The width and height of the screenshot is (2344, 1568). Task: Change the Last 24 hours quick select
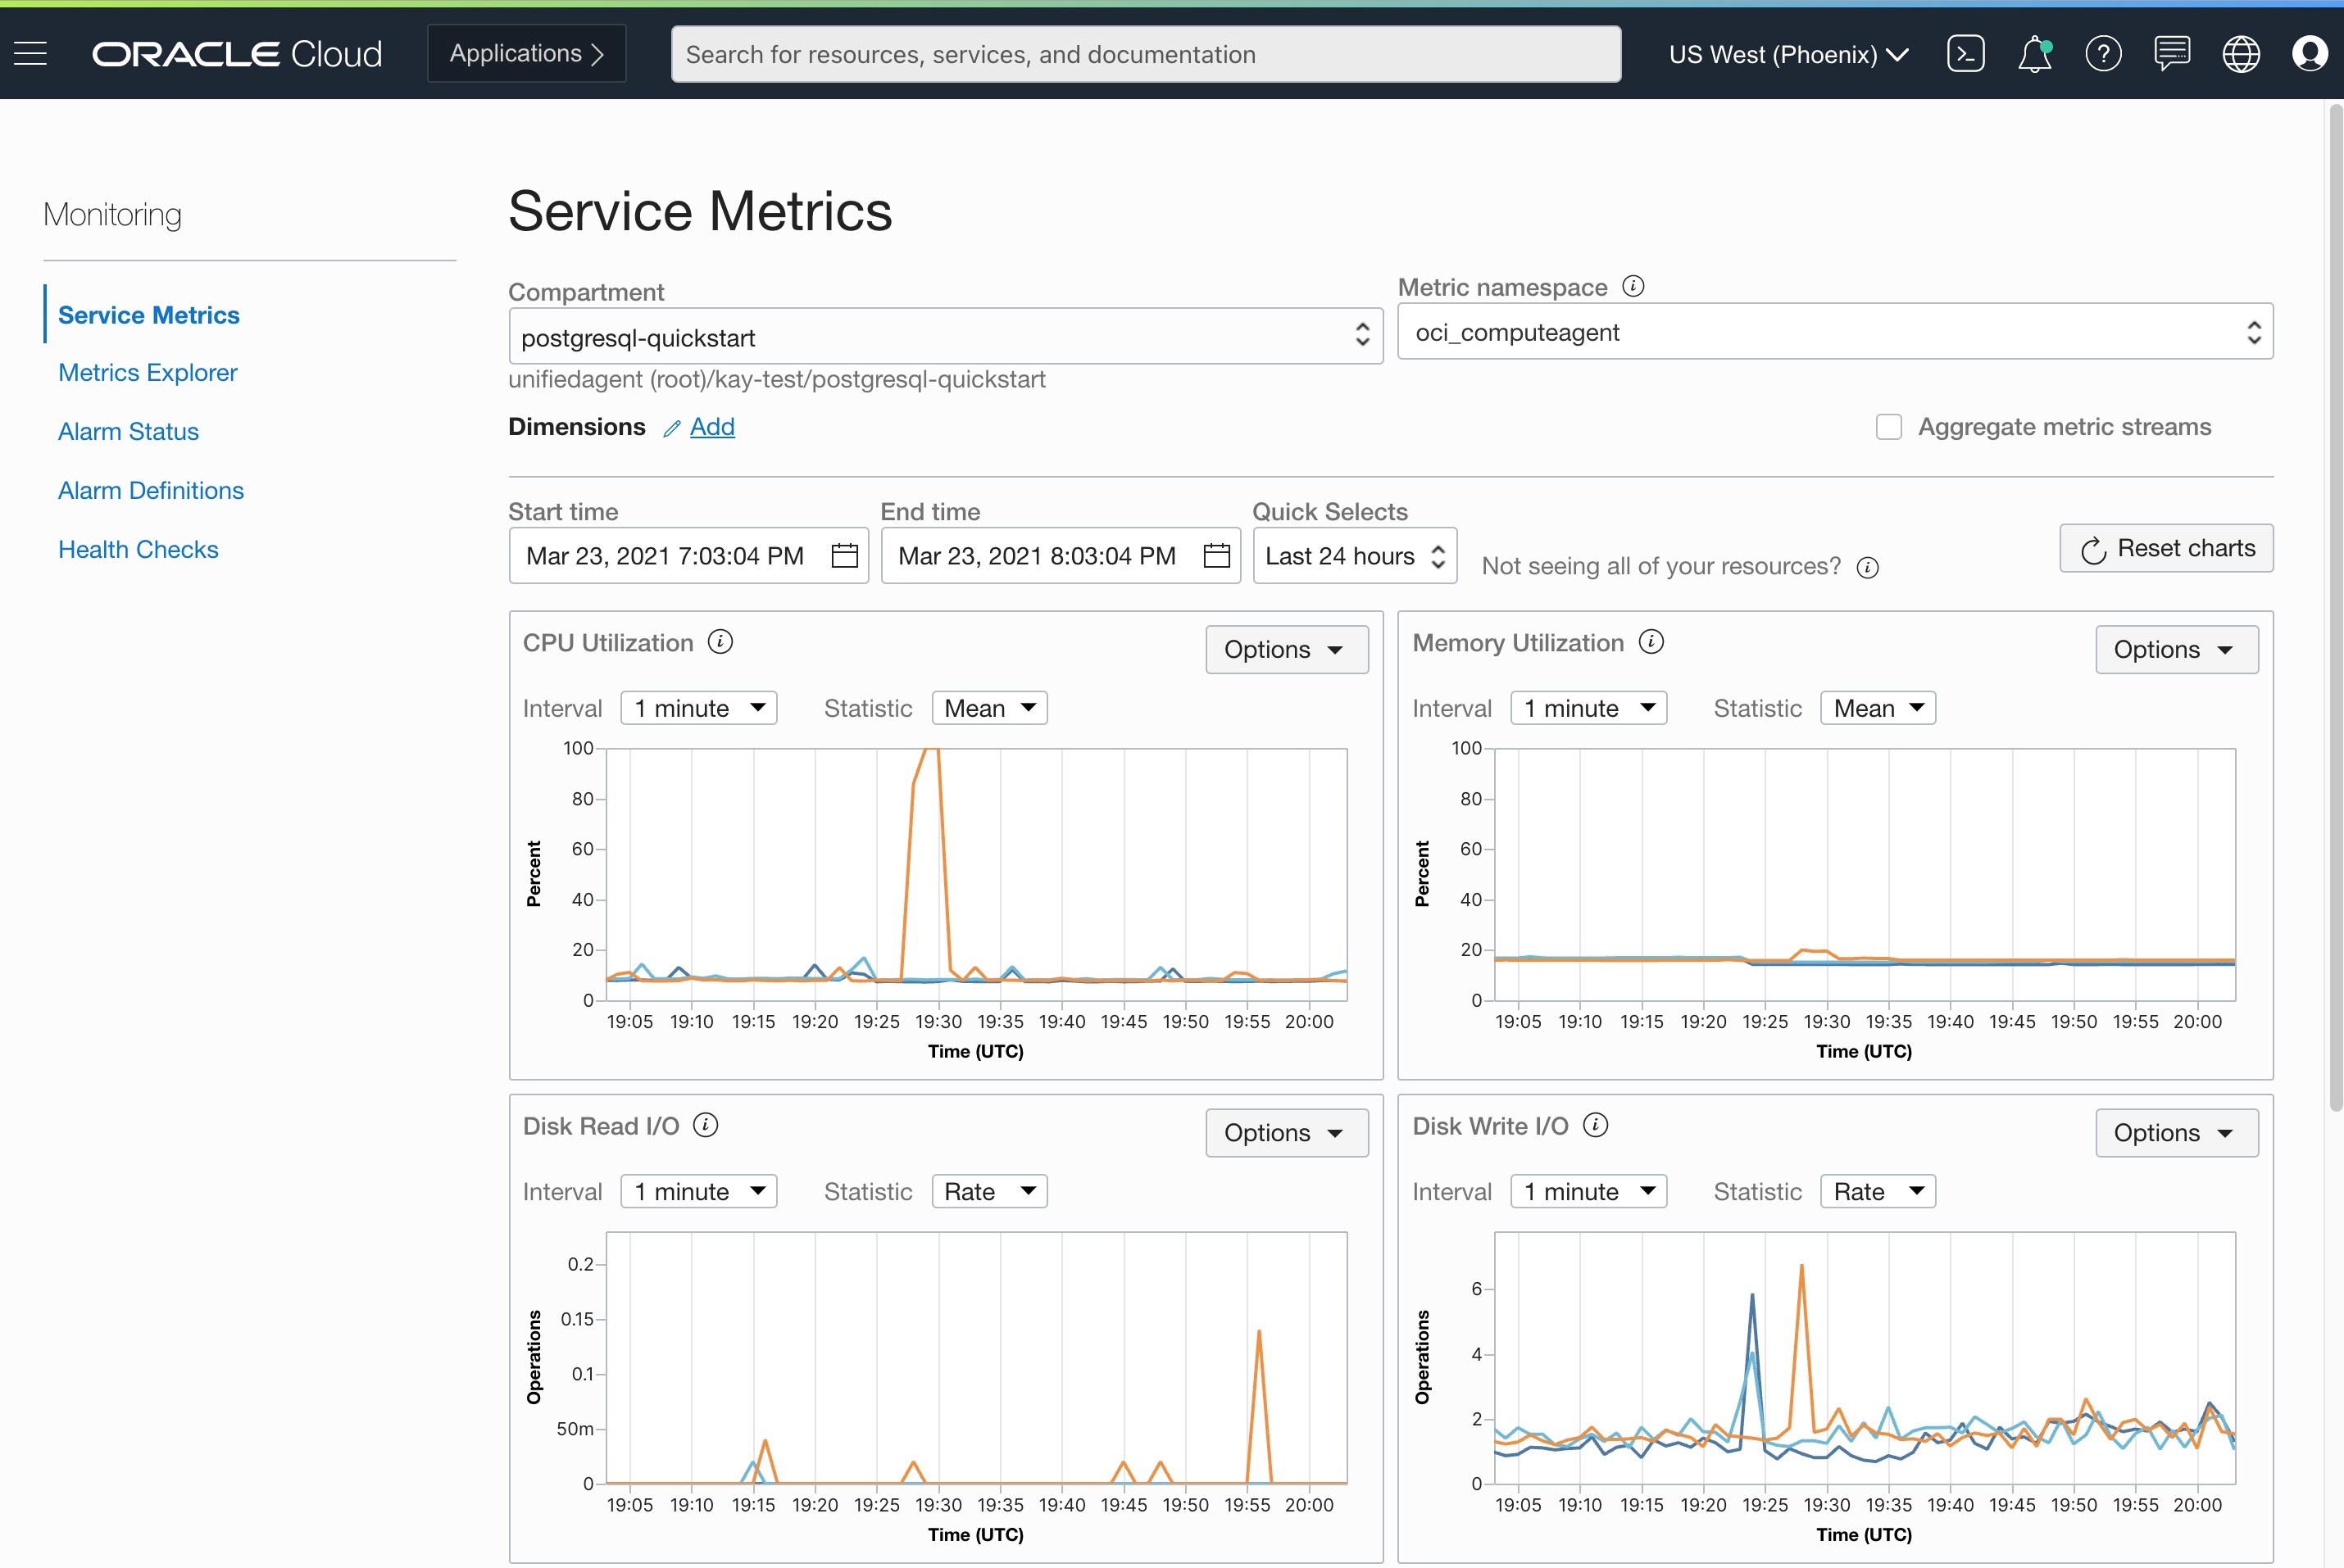tap(1355, 556)
